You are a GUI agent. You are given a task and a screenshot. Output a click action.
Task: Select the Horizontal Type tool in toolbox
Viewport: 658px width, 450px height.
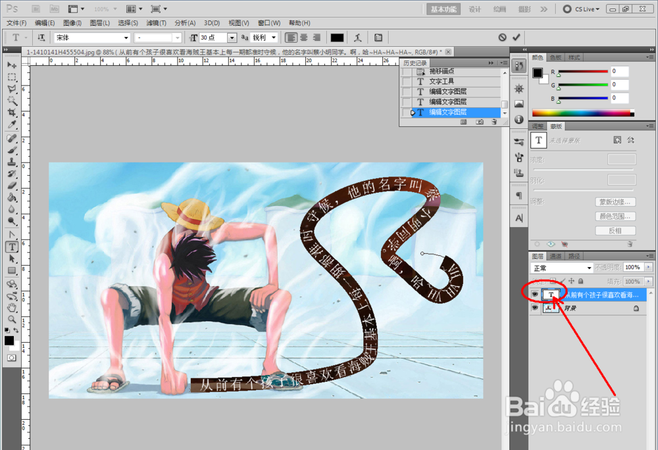pyautogui.click(x=12, y=247)
